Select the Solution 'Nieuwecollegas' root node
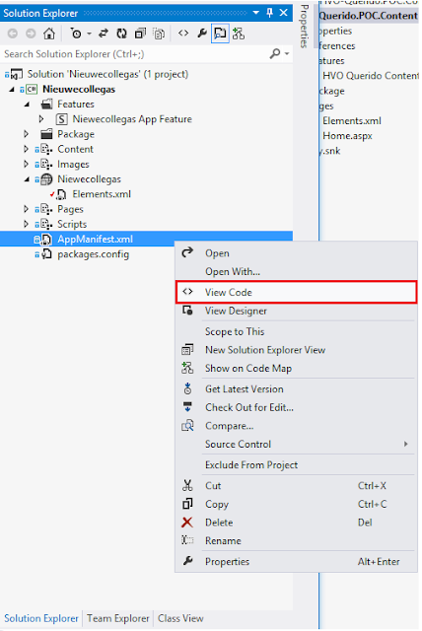The image size is (422, 631). 107,74
